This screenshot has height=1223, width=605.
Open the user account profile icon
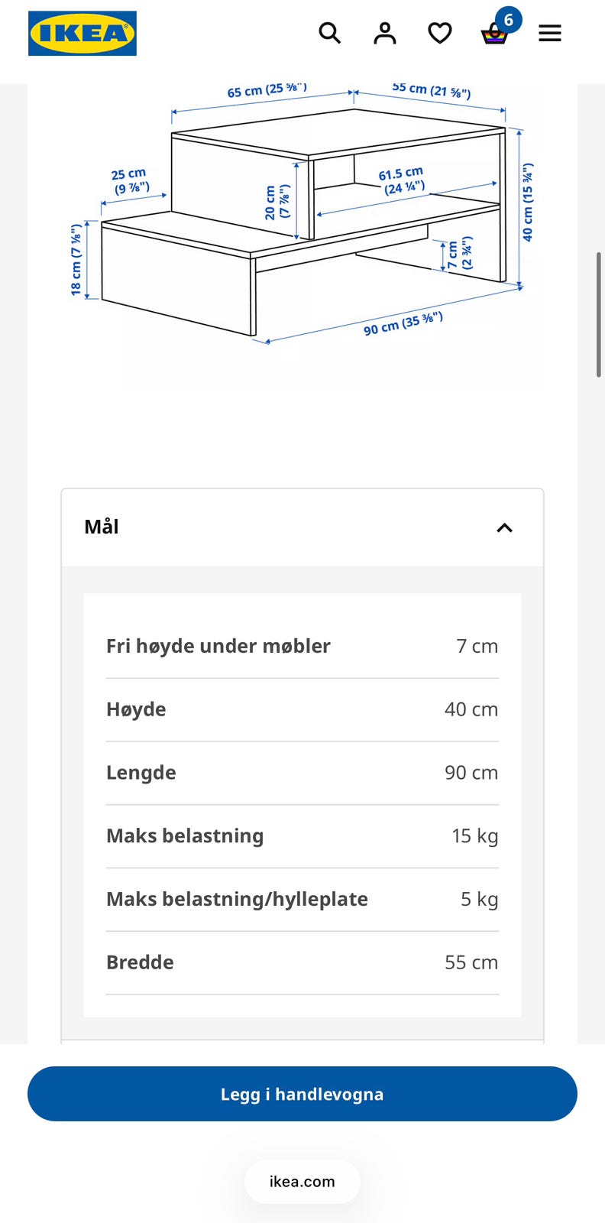385,33
